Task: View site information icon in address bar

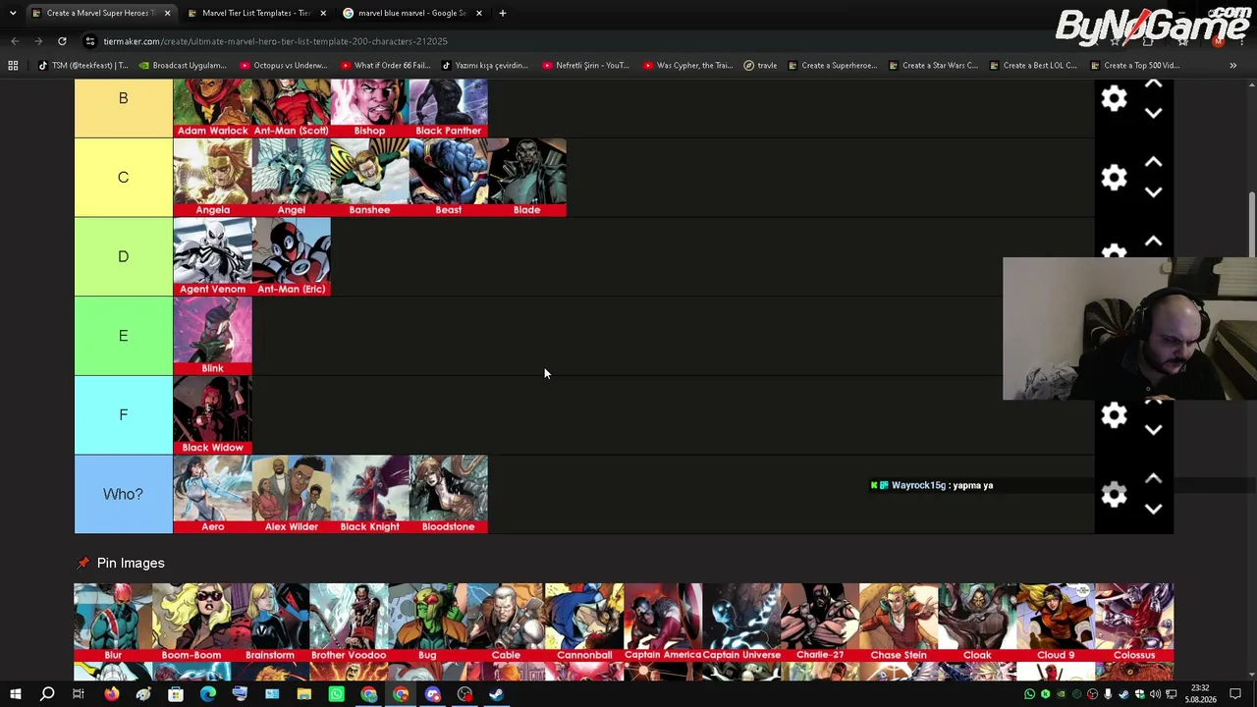Action: (89, 41)
